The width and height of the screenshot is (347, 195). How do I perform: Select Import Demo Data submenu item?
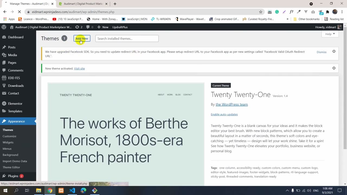pyautogui.click(x=15, y=161)
